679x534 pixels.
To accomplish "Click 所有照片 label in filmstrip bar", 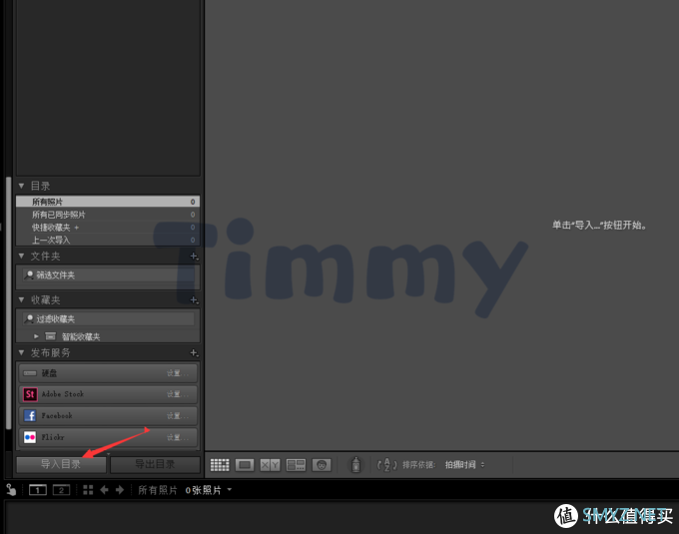I will (x=158, y=490).
